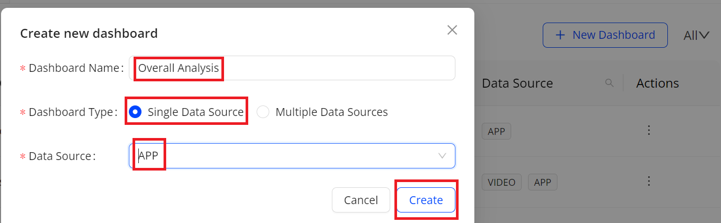Click the VIDEO data source tag
This screenshot has width=721, height=223.
pos(502,182)
